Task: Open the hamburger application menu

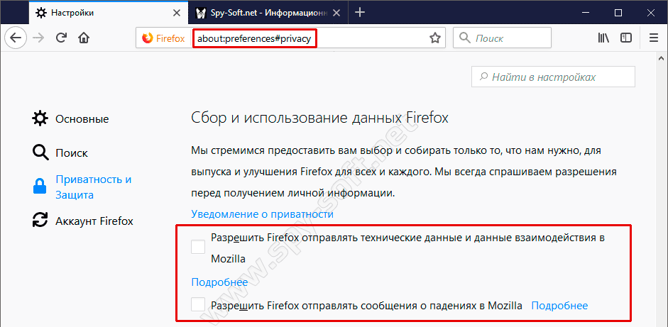Action: [x=654, y=38]
